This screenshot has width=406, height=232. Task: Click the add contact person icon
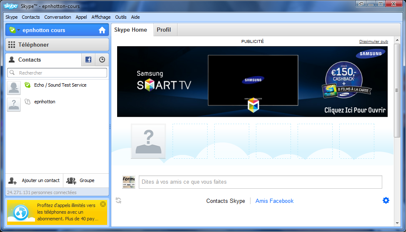click(x=12, y=180)
